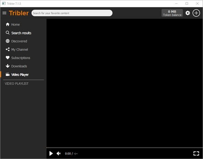Enter fullscreen video mode
The image size is (203, 159).
click(196, 154)
